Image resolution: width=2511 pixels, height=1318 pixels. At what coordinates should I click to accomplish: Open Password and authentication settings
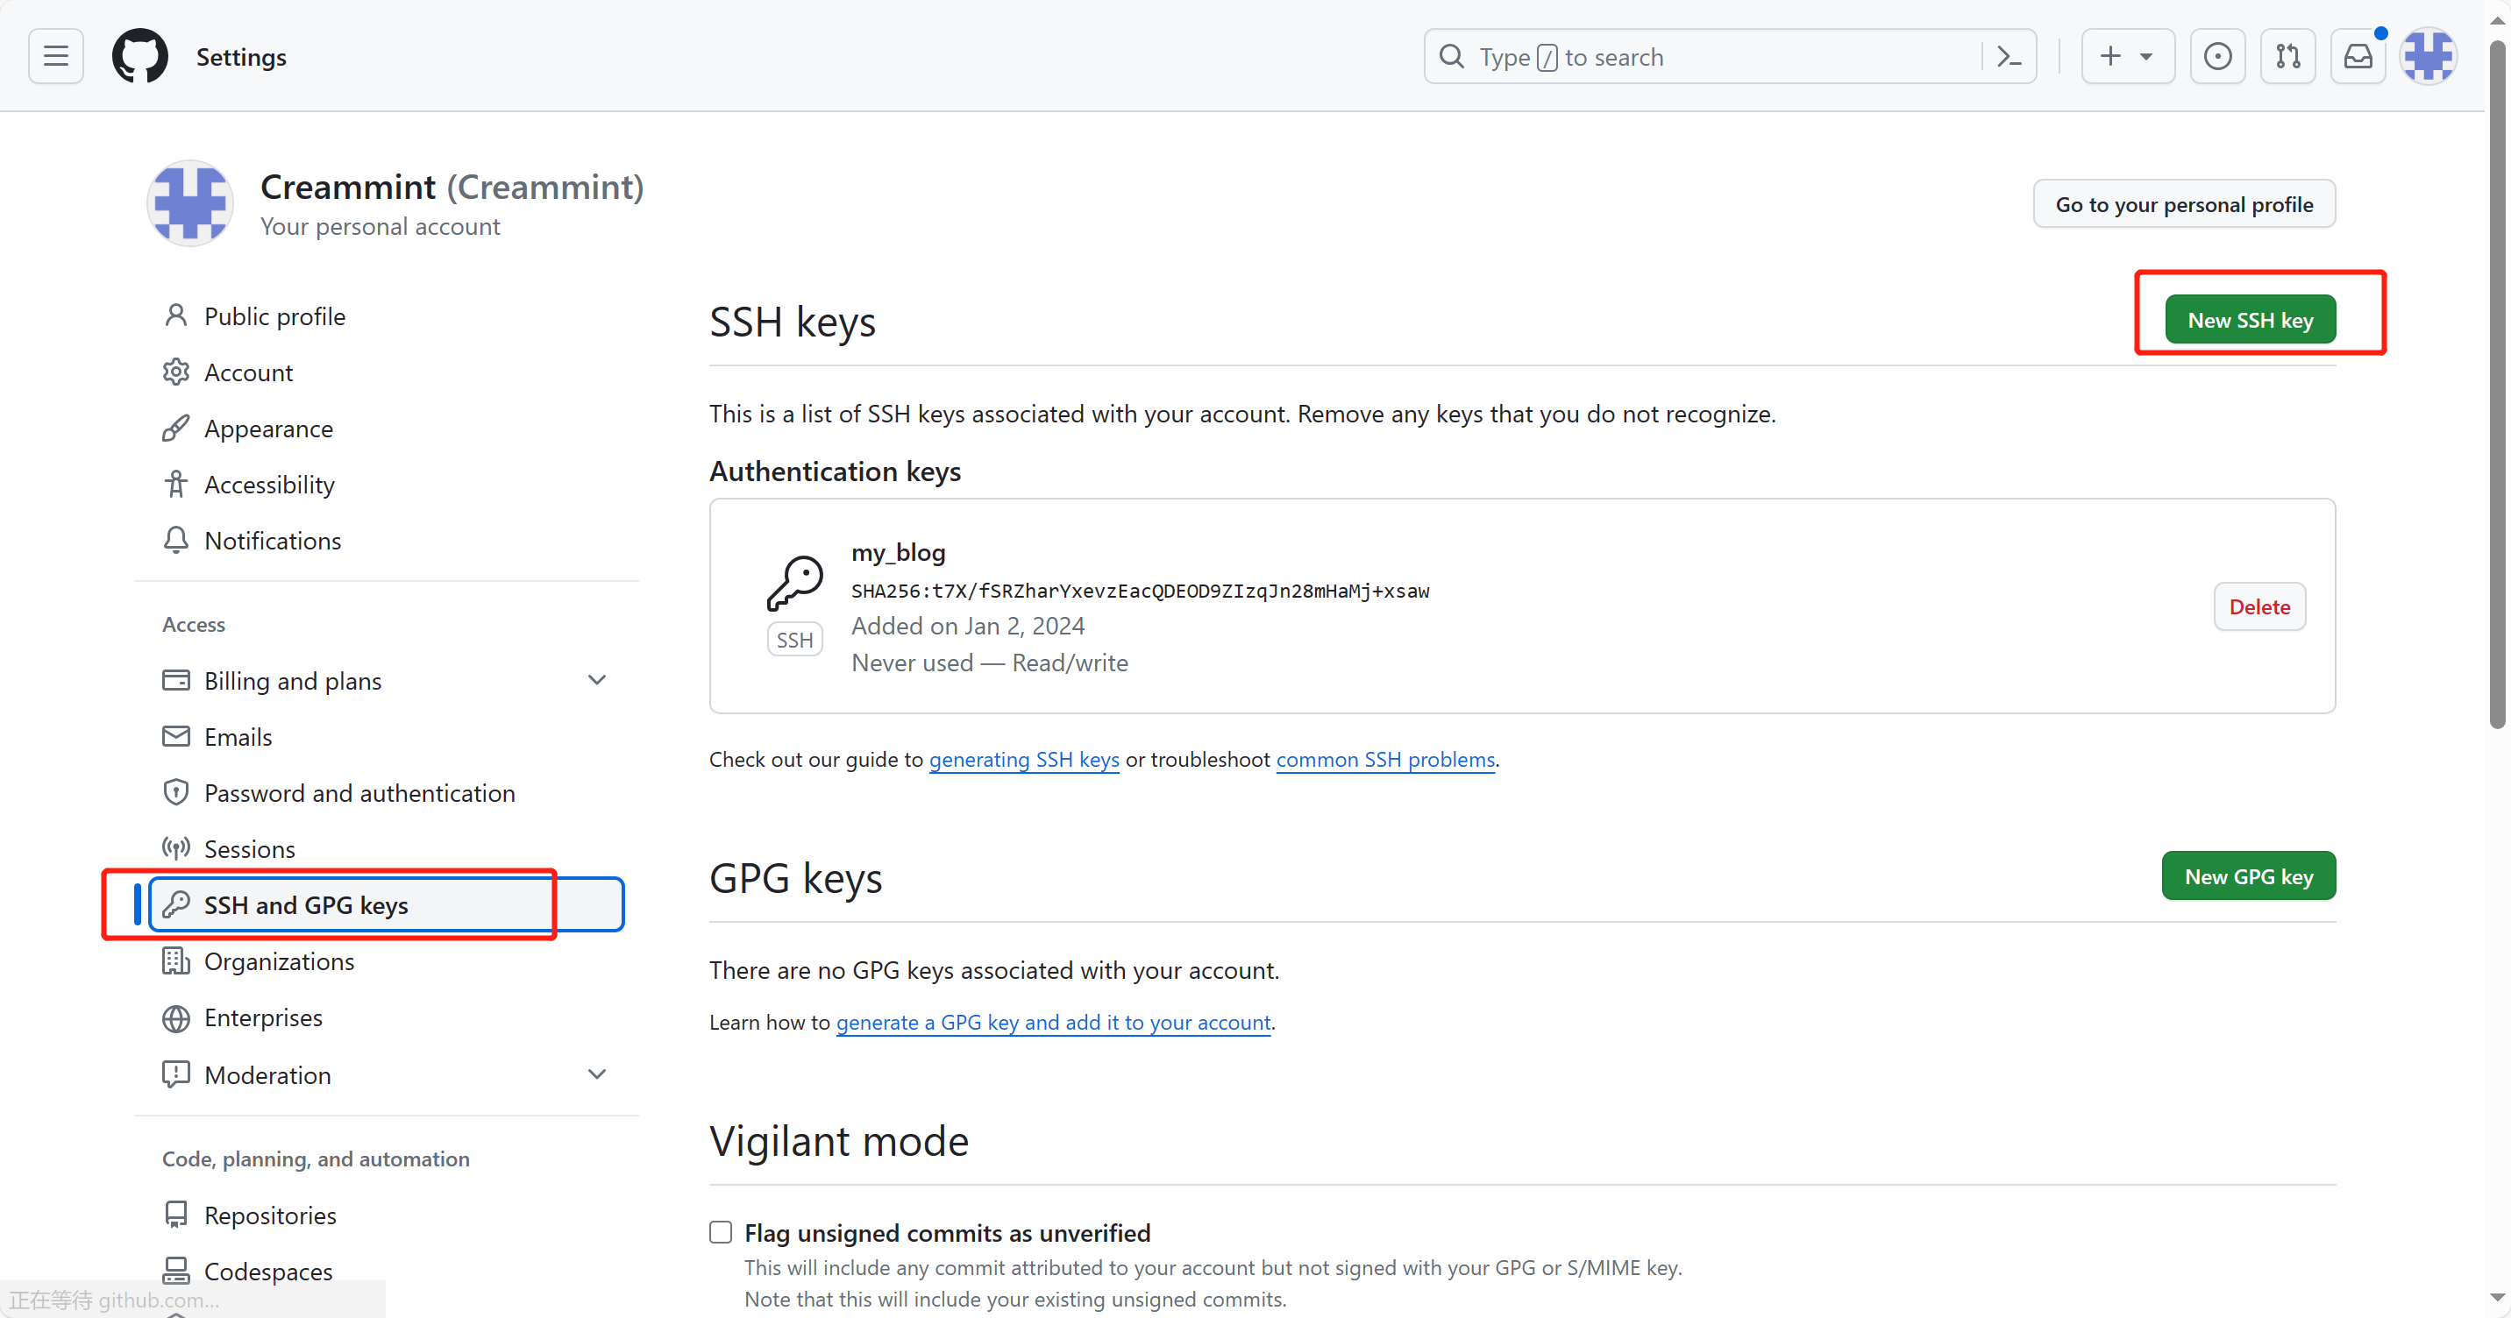(386, 793)
